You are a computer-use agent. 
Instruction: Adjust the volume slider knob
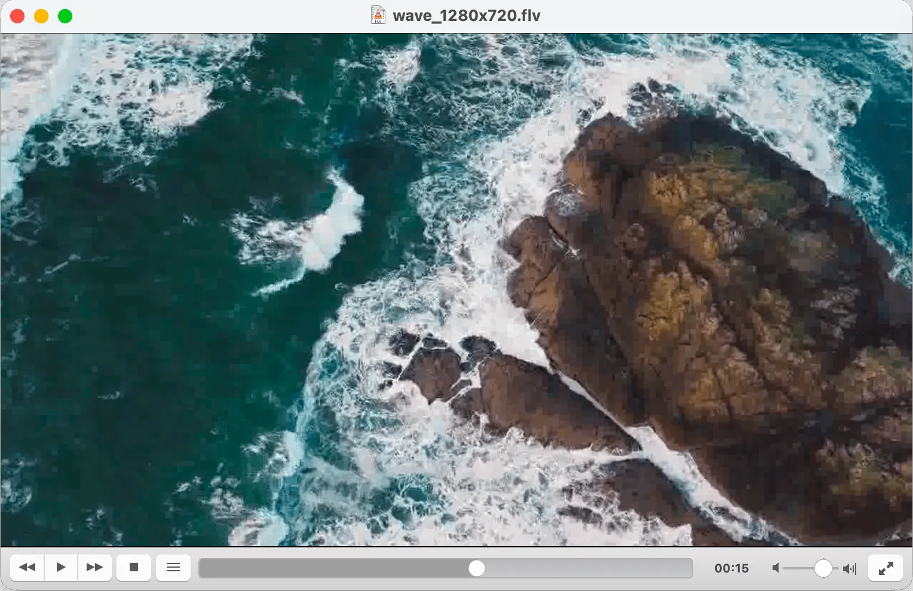coord(824,569)
